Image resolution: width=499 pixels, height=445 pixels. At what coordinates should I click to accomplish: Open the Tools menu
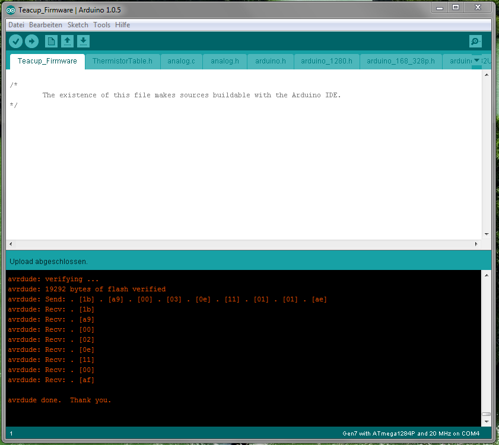(101, 25)
